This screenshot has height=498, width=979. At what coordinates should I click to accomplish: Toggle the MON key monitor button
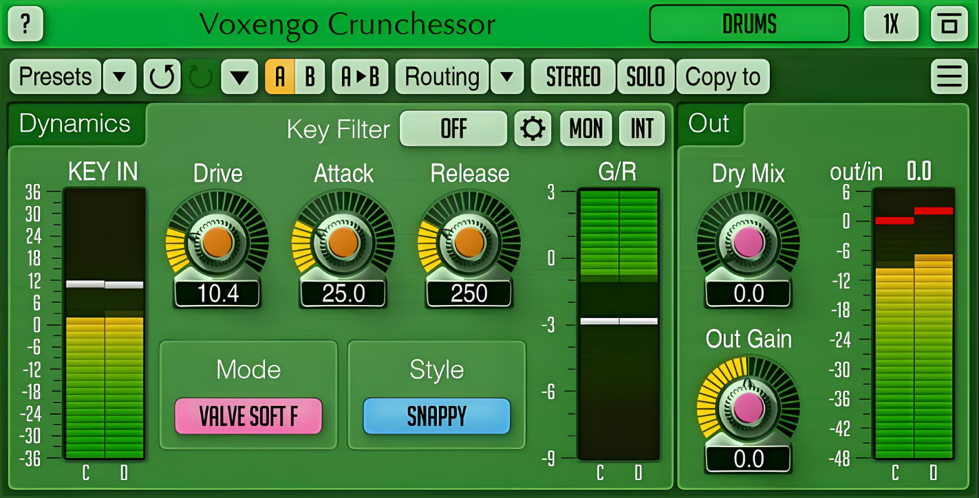point(586,128)
